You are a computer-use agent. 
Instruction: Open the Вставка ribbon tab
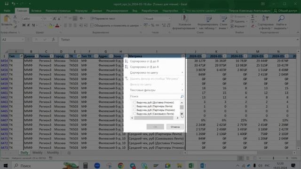[x=36, y=11]
